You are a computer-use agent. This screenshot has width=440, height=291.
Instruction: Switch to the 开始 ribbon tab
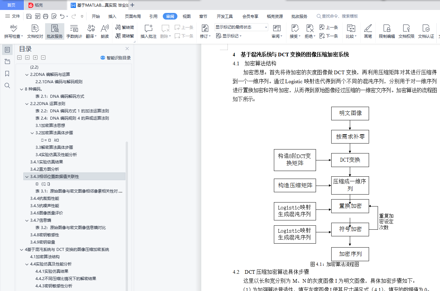coord(96,16)
